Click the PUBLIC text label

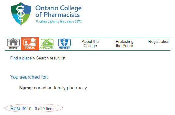30,48
